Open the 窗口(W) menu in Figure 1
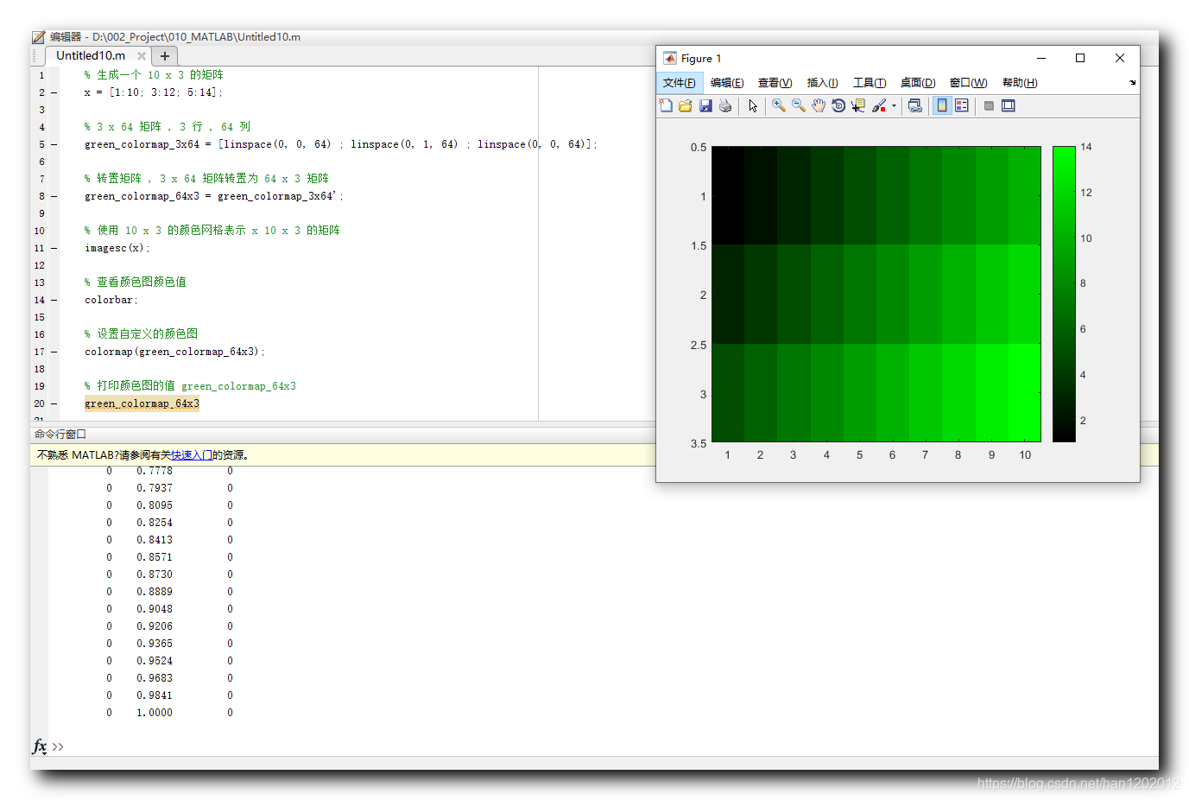 968,83
